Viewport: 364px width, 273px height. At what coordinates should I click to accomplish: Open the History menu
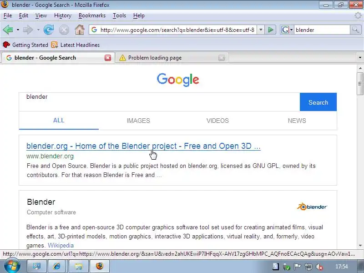63,15
